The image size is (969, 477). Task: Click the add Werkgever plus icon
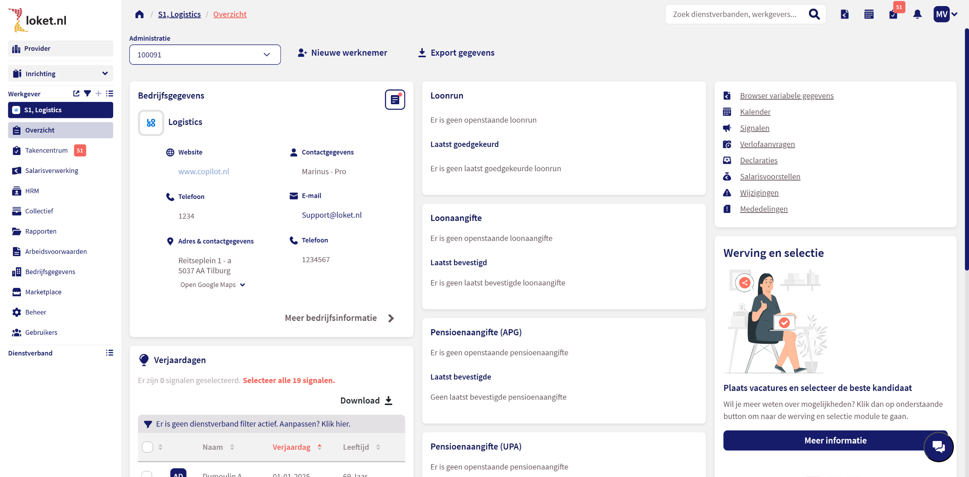98,94
